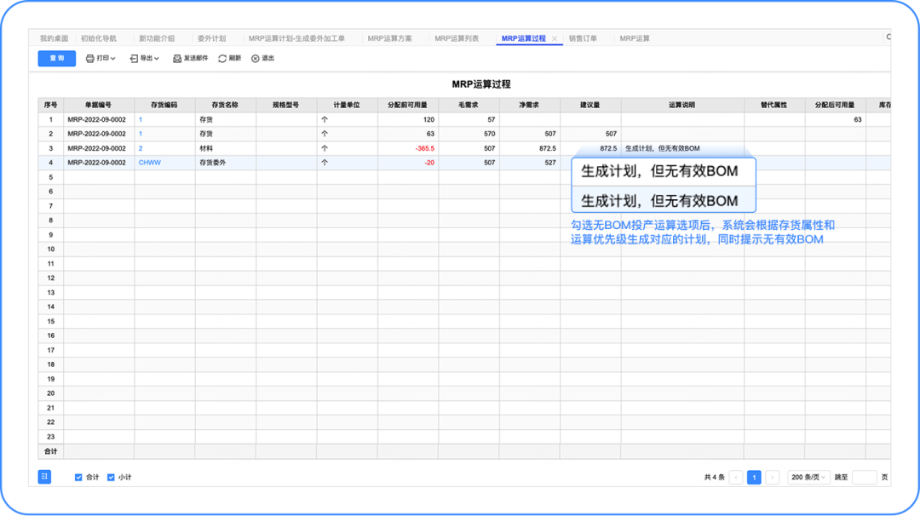Select the 合计 total row label

tap(50, 451)
